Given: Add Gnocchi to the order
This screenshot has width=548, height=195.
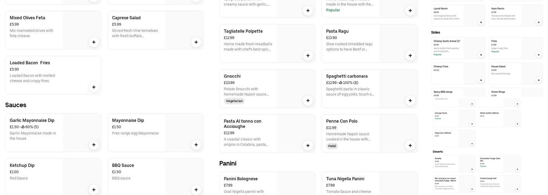Looking at the screenshot, I should point(308,101).
